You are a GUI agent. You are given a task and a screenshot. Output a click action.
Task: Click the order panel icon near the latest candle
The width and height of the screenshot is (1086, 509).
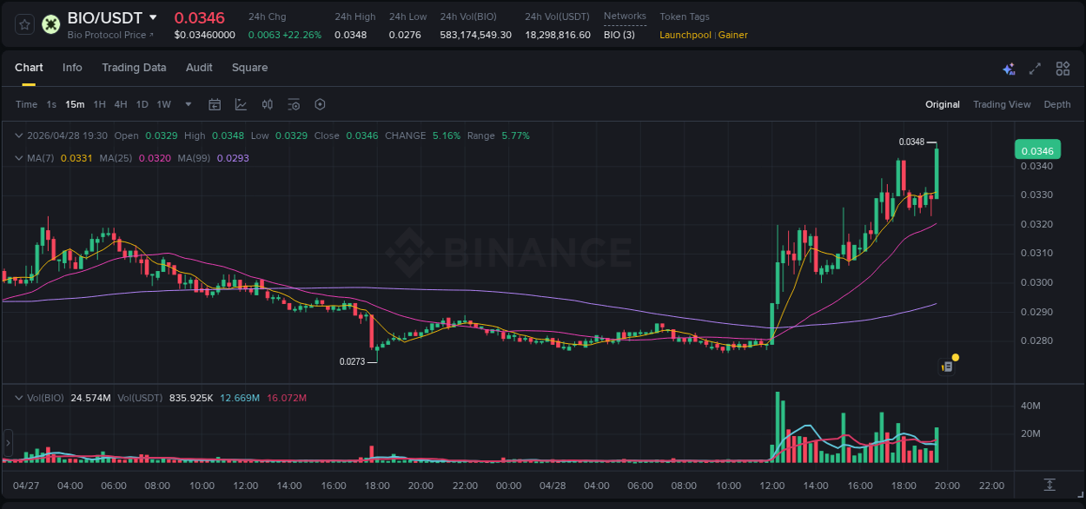945,366
